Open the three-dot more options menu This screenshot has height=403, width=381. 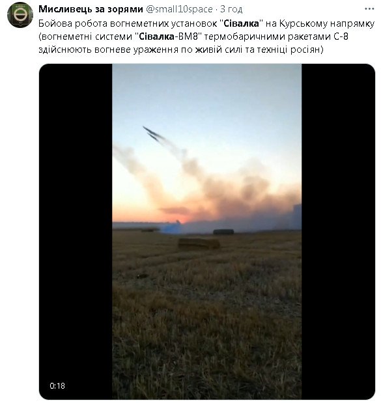tap(369, 8)
